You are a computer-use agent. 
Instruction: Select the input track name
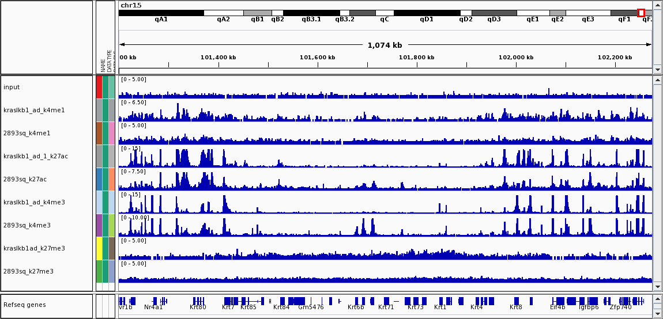coord(12,88)
